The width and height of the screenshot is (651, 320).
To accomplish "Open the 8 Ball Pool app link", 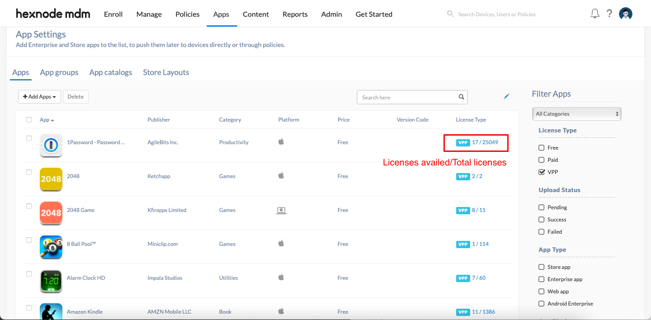I will click(x=81, y=244).
